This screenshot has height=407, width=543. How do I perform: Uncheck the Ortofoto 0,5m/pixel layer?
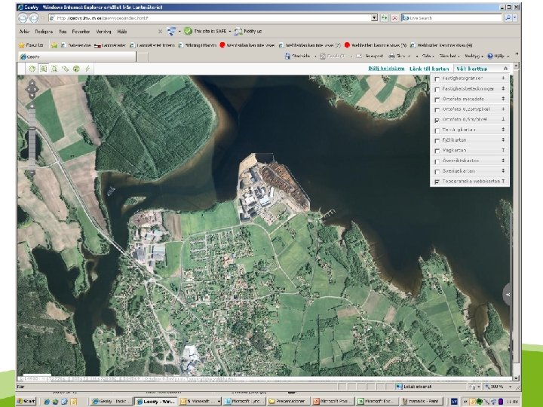pos(436,120)
